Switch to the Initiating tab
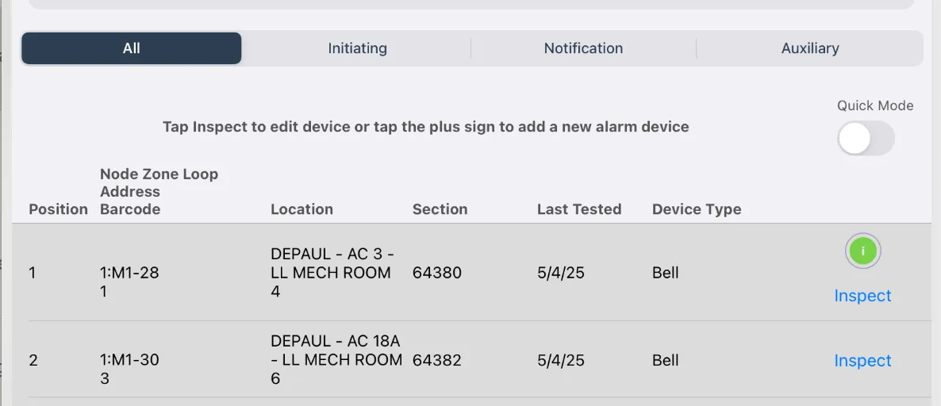This screenshot has height=406, width=941. tap(357, 48)
